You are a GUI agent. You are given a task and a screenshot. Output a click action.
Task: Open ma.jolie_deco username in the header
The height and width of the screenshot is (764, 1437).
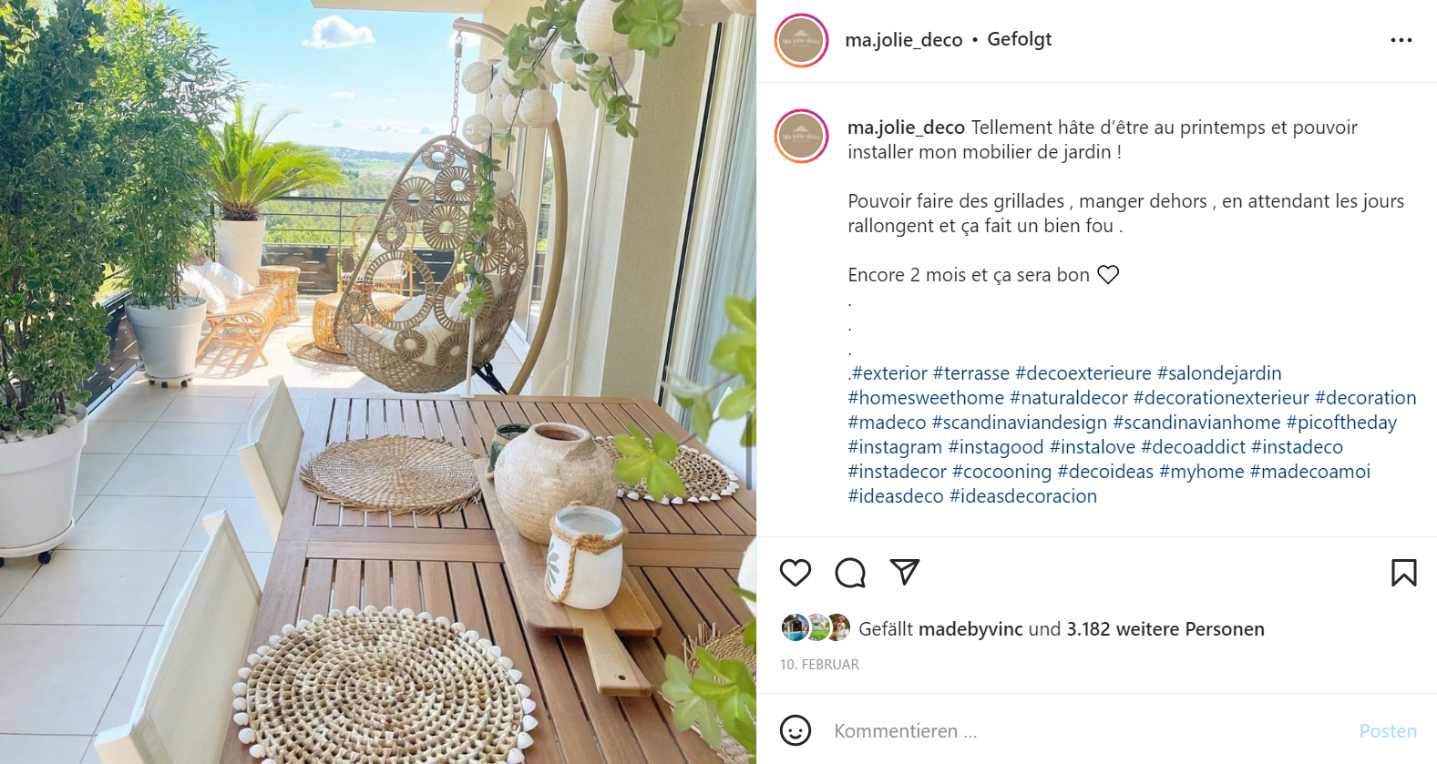point(903,40)
